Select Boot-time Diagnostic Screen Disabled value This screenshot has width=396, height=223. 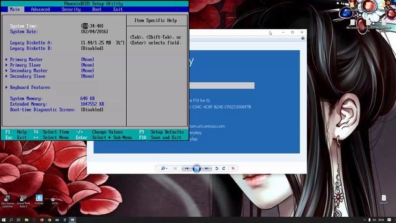92,110
